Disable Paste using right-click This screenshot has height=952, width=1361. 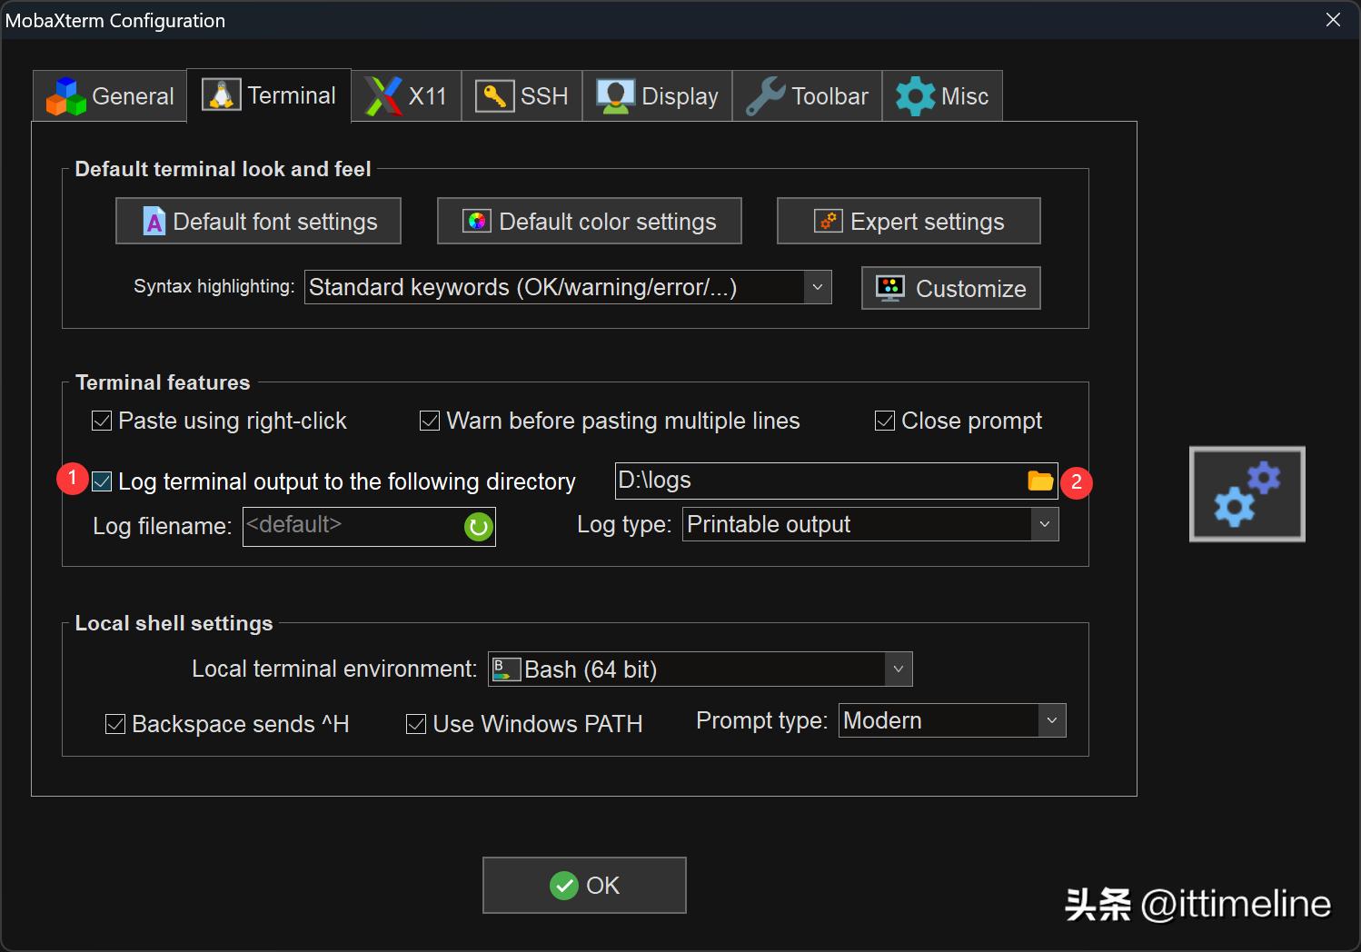pos(103,421)
